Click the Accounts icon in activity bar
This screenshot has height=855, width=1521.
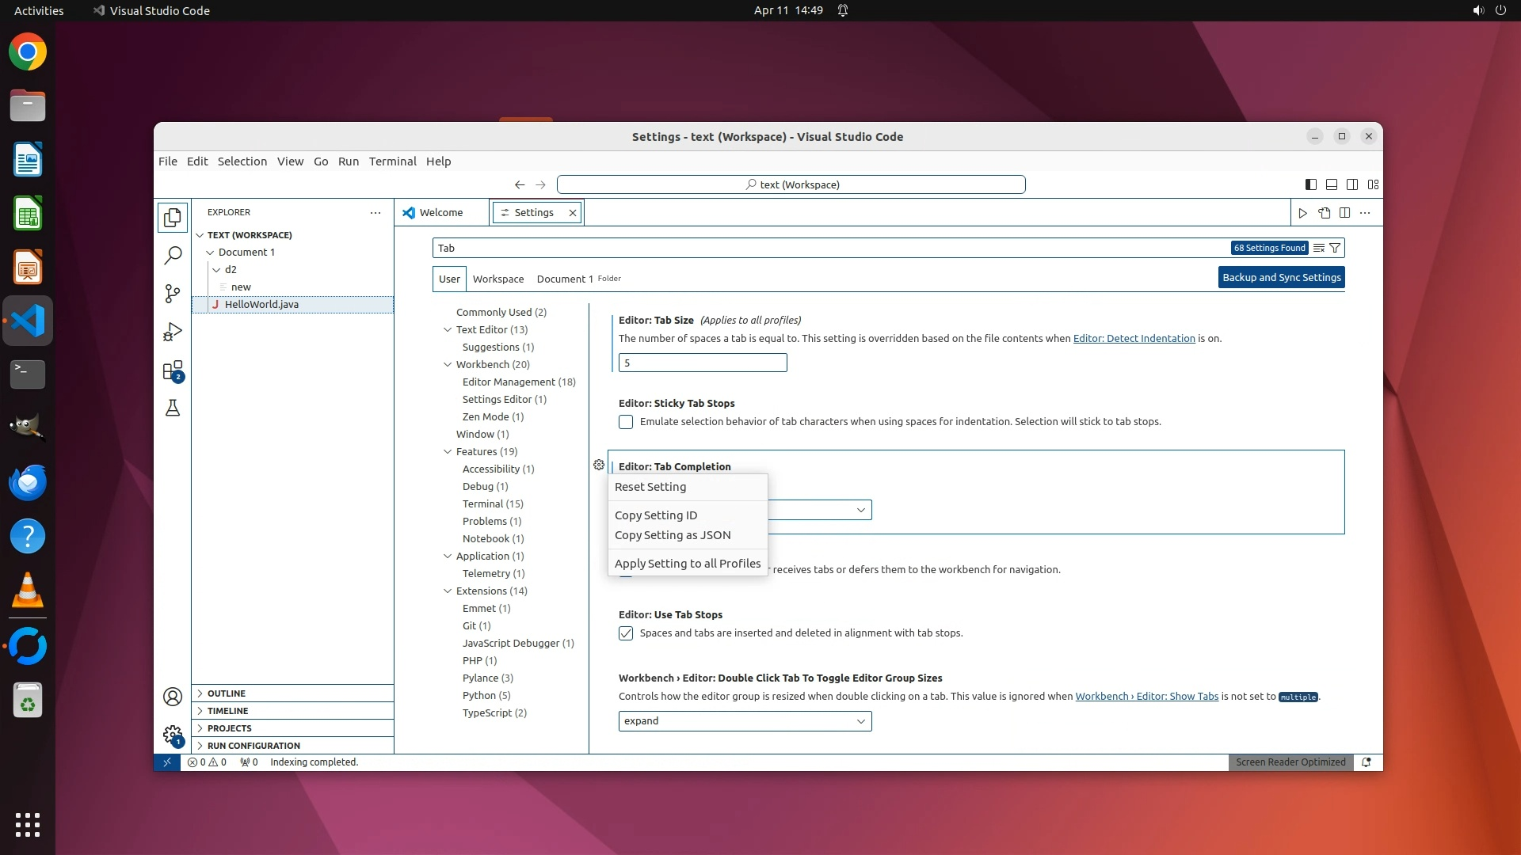click(x=172, y=697)
